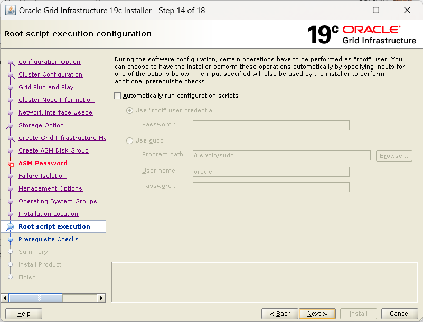Enable Automatically run configuration scripts checkbox

[x=117, y=96]
